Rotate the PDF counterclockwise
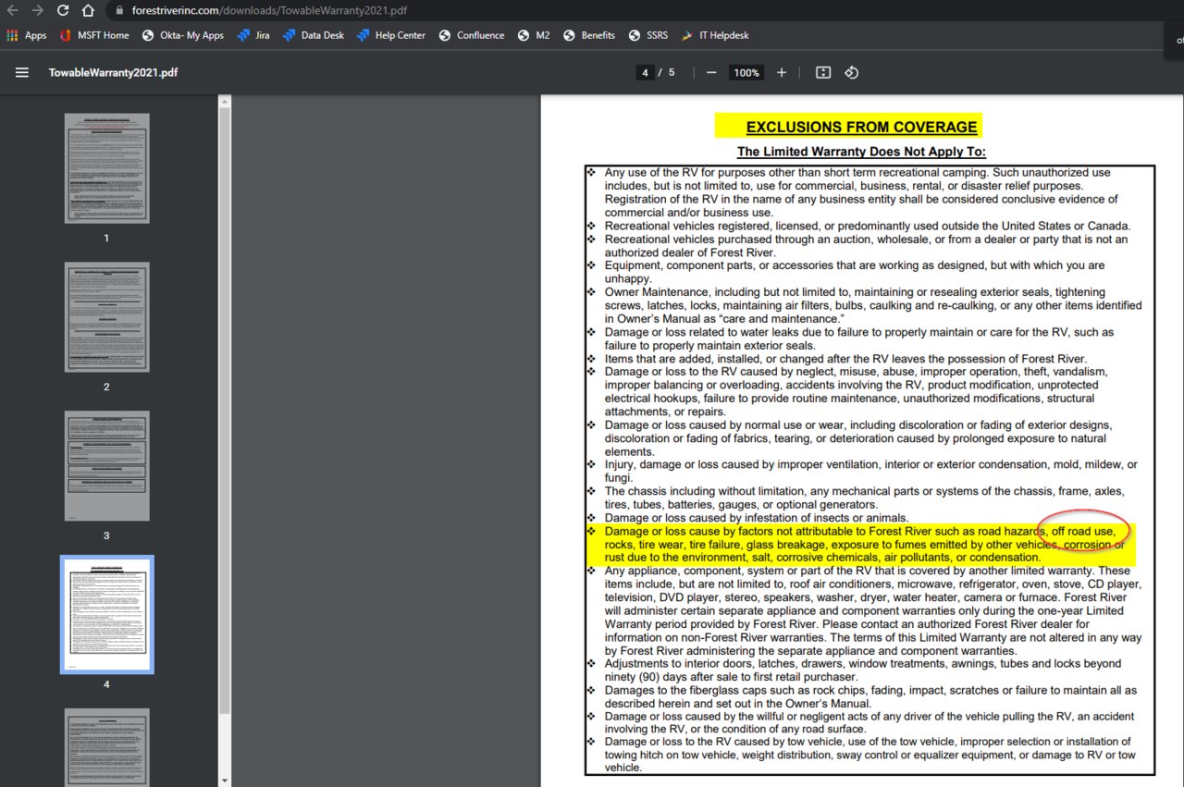 coord(852,72)
